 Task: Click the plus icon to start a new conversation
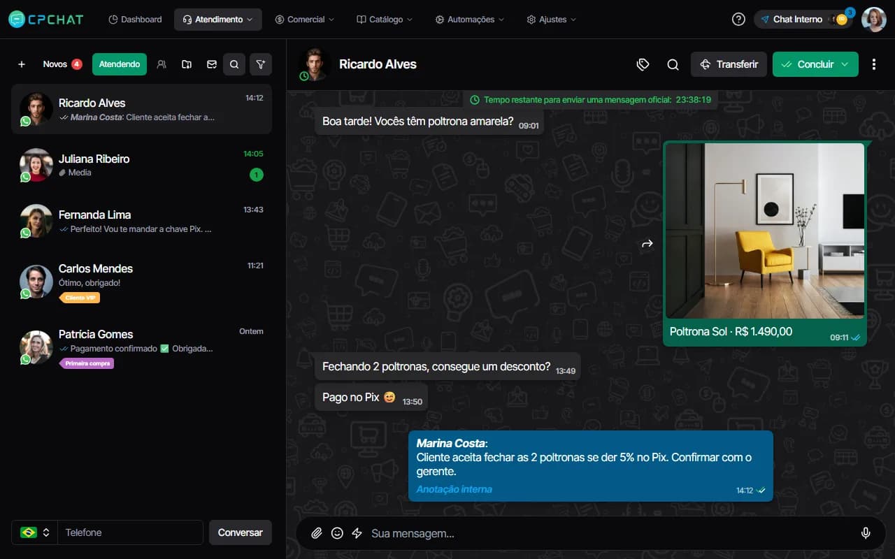(22, 64)
